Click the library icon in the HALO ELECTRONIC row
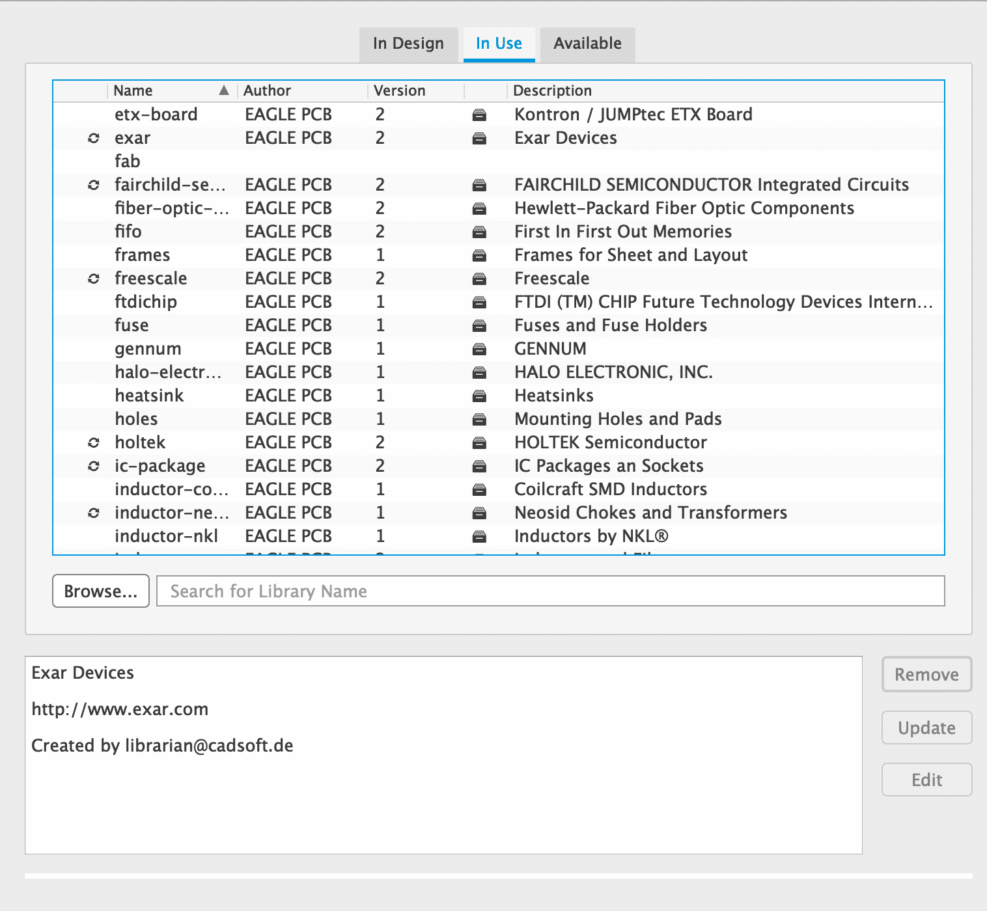 point(479,373)
